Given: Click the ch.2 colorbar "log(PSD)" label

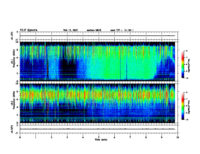Looking at the screenshot, I should pyautogui.click(x=189, y=107).
